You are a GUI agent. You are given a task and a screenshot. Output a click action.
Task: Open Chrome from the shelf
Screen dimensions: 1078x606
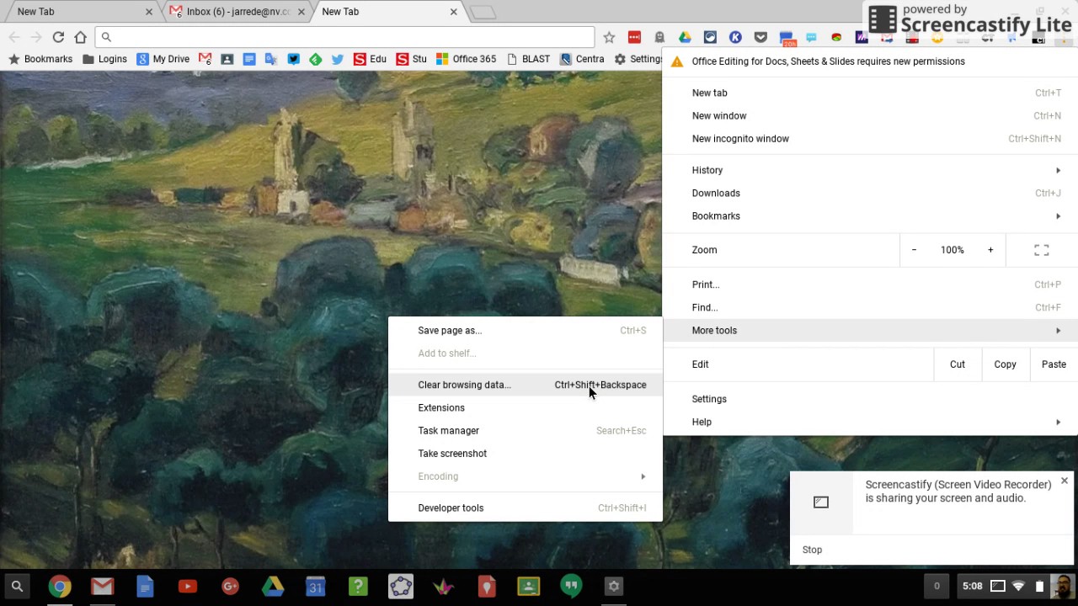59,586
